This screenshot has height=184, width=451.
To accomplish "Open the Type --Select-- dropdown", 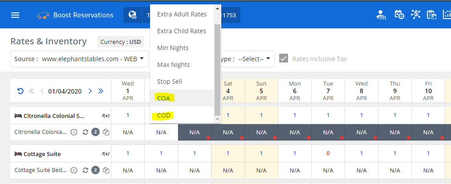I will point(256,59).
